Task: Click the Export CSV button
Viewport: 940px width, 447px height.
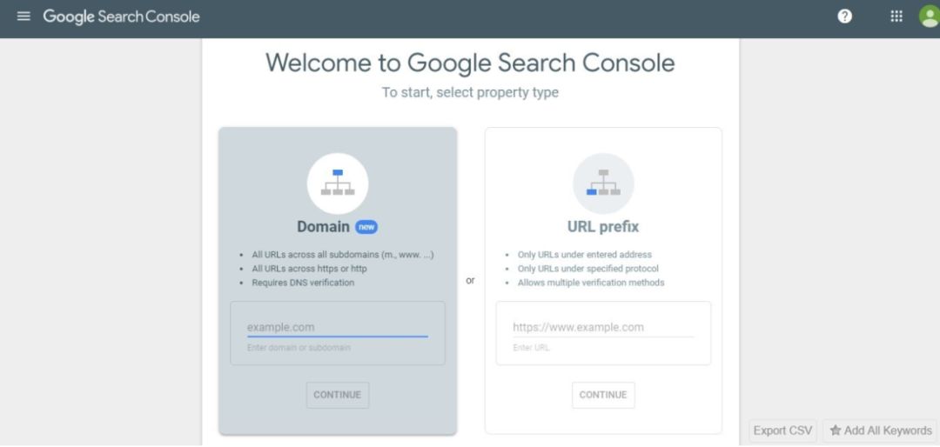Action: (x=782, y=430)
